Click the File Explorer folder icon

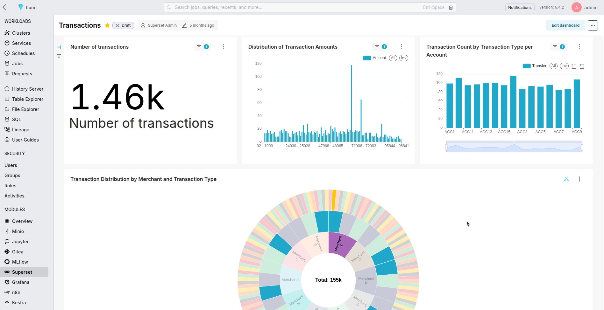coord(7,109)
